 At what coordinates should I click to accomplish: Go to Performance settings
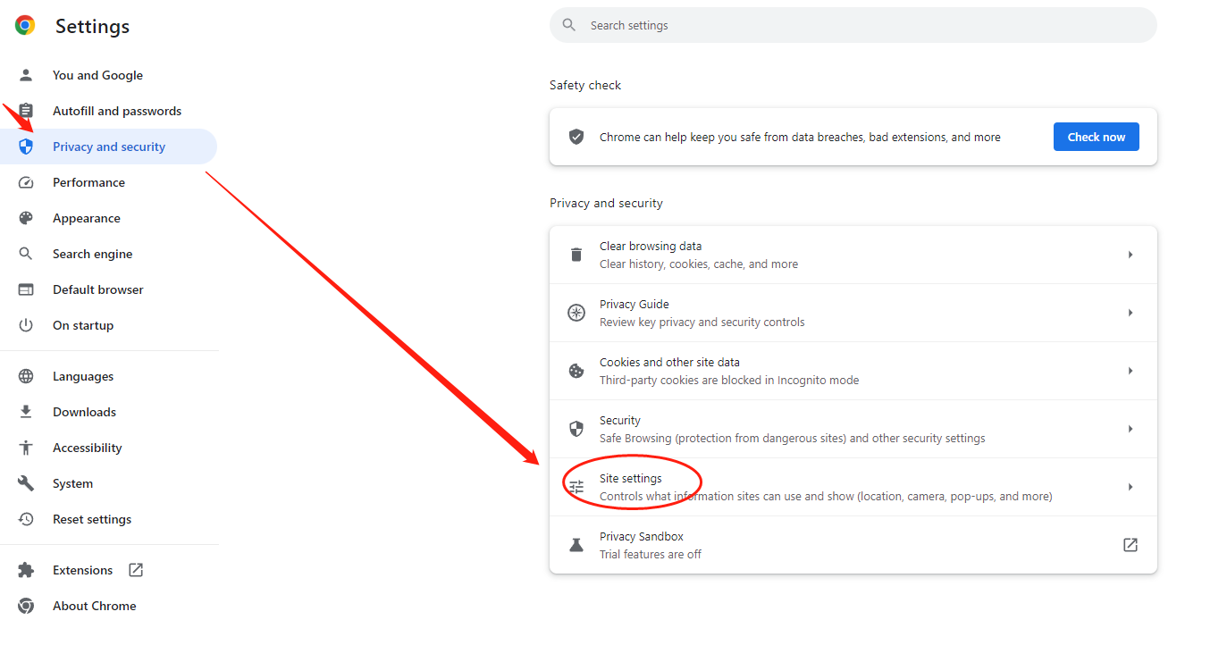tap(108, 182)
